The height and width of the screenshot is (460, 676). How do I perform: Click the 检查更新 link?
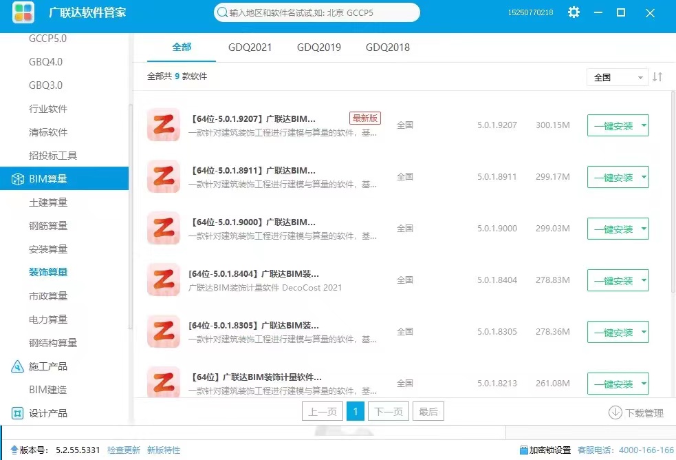pos(124,450)
